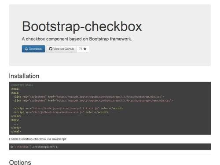Open the View on GitHub button
The width and height of the screenshot is (220, 165).
click(62, 49)
